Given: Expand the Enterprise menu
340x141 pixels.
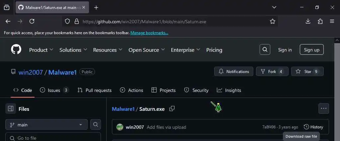Looking at the screenshot, I should 185,50.
